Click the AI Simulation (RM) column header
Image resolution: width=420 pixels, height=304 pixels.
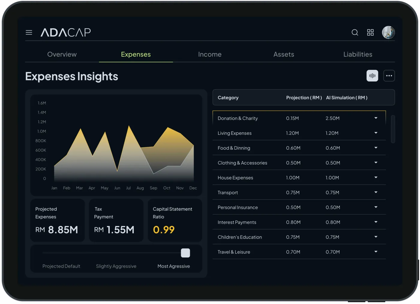[x=346, y=98]
